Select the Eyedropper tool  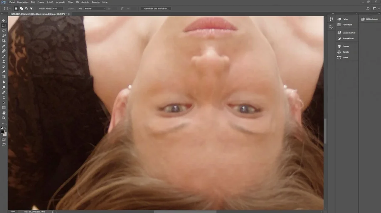click(4, 46)
